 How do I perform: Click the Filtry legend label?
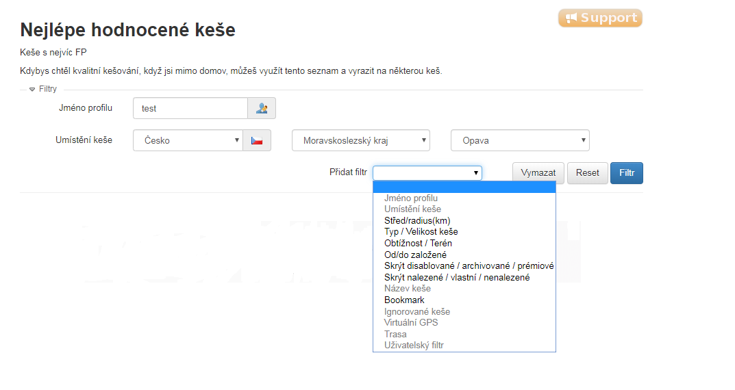click(47, 89)
